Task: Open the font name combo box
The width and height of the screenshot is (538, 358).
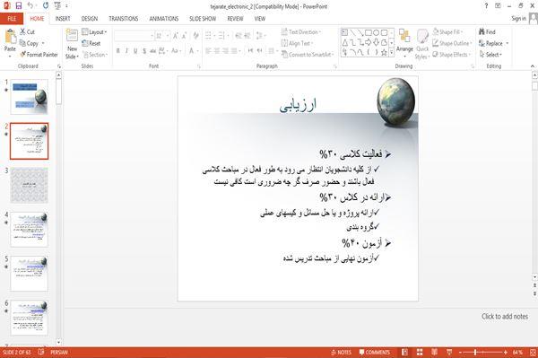Action: tap(134, 36)
